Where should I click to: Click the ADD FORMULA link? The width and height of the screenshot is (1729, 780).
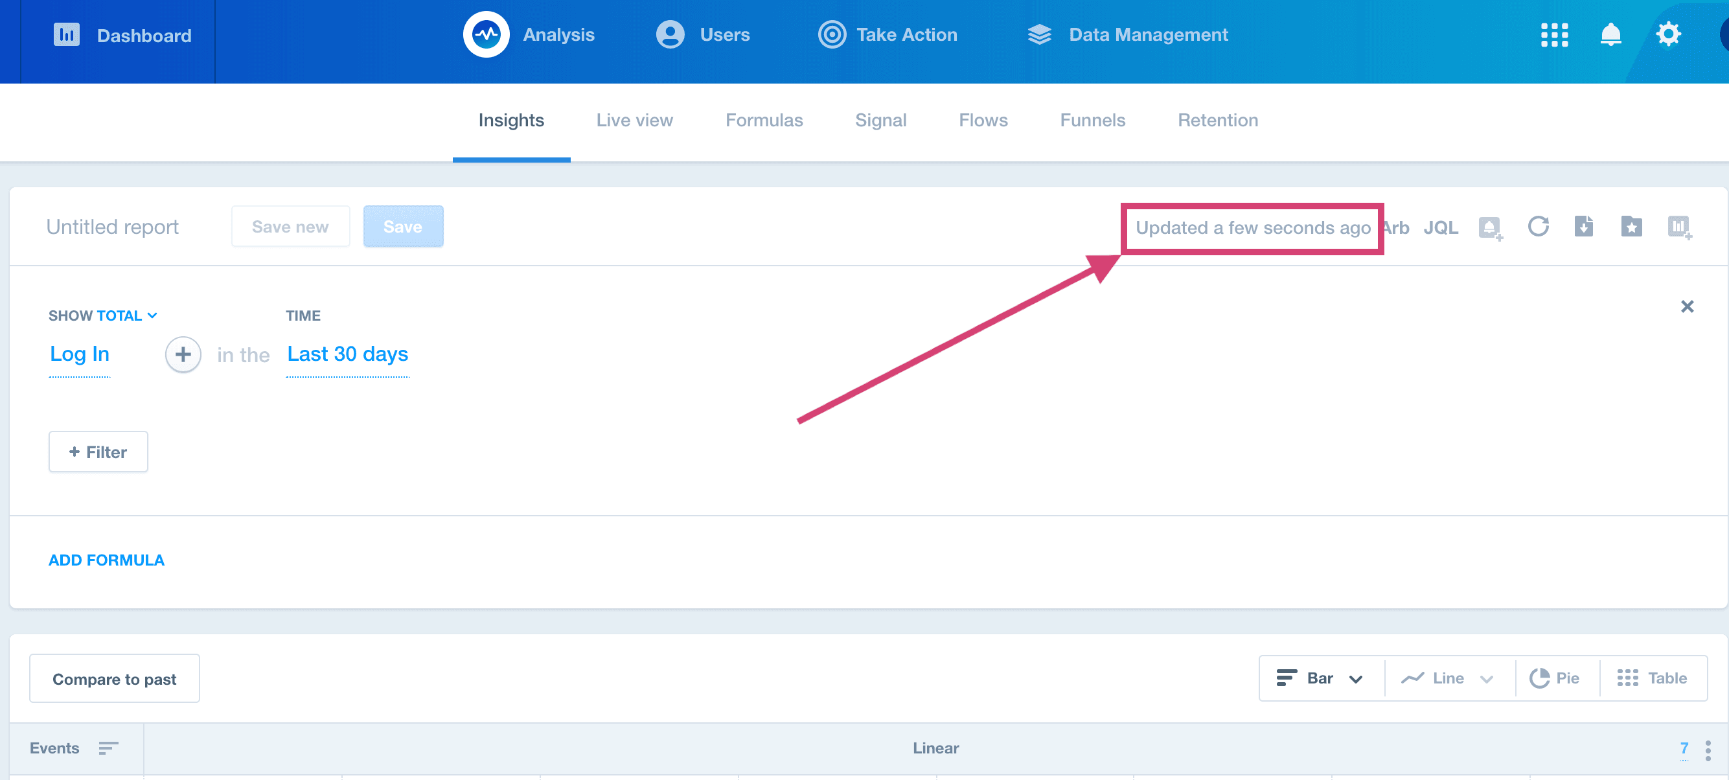(x=106, y=560)
